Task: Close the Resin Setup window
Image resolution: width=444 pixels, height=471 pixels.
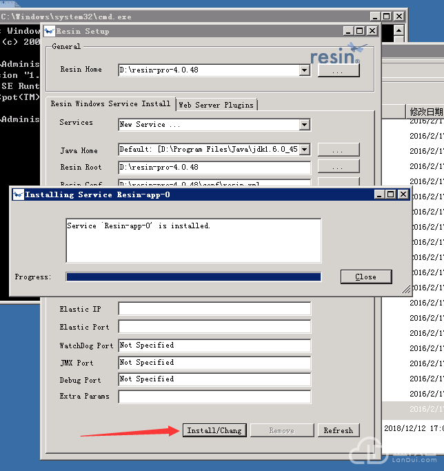Action: [372, 31]
